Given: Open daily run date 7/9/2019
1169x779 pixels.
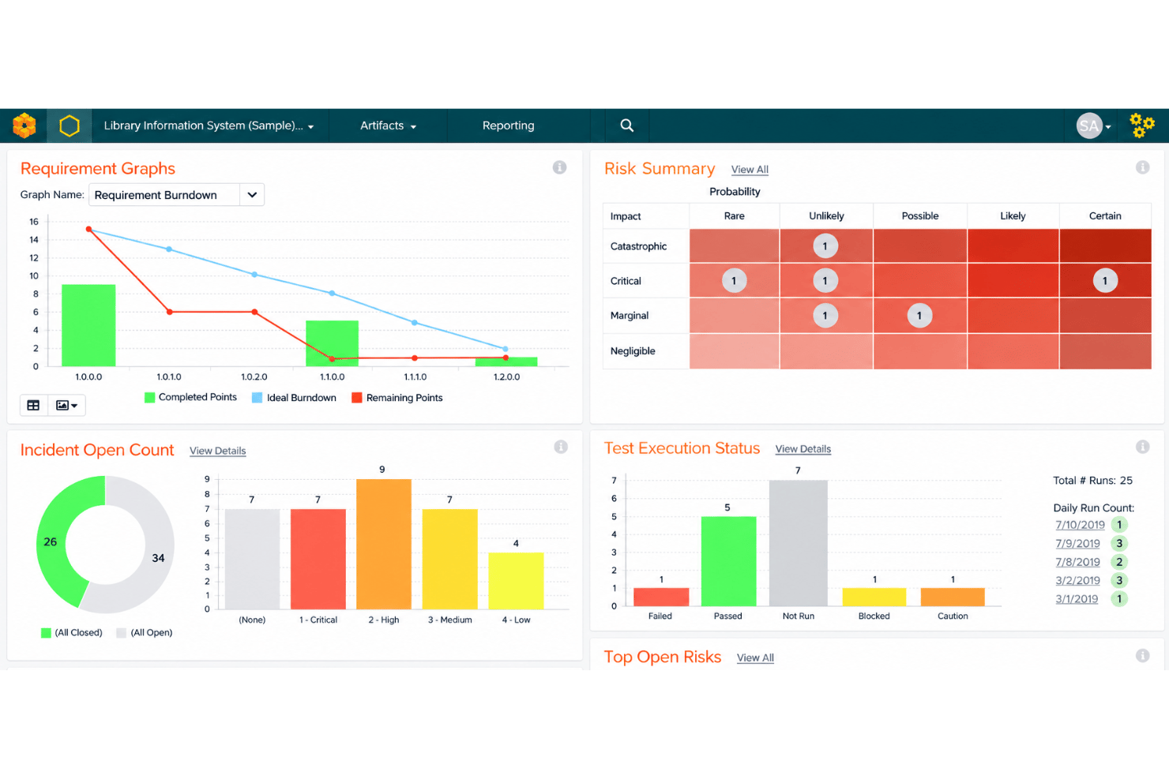Looking at the screenshot, I should point(1077,544).
